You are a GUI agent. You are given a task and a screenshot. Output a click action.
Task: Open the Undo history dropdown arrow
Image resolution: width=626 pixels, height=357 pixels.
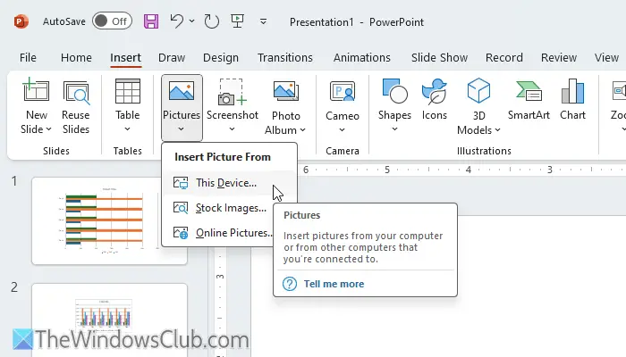coord(192,21)
